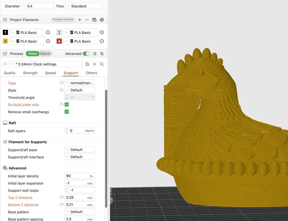This screenshot has width=288, height=221.
Task: Open Base pattern dropdown
Action: click(x=80, y=212)
